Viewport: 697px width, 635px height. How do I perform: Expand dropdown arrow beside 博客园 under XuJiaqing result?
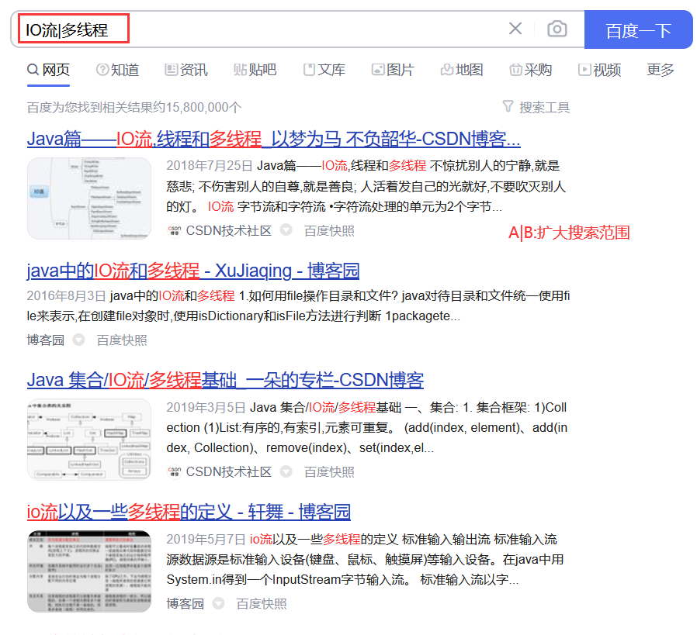pos(78,340)
